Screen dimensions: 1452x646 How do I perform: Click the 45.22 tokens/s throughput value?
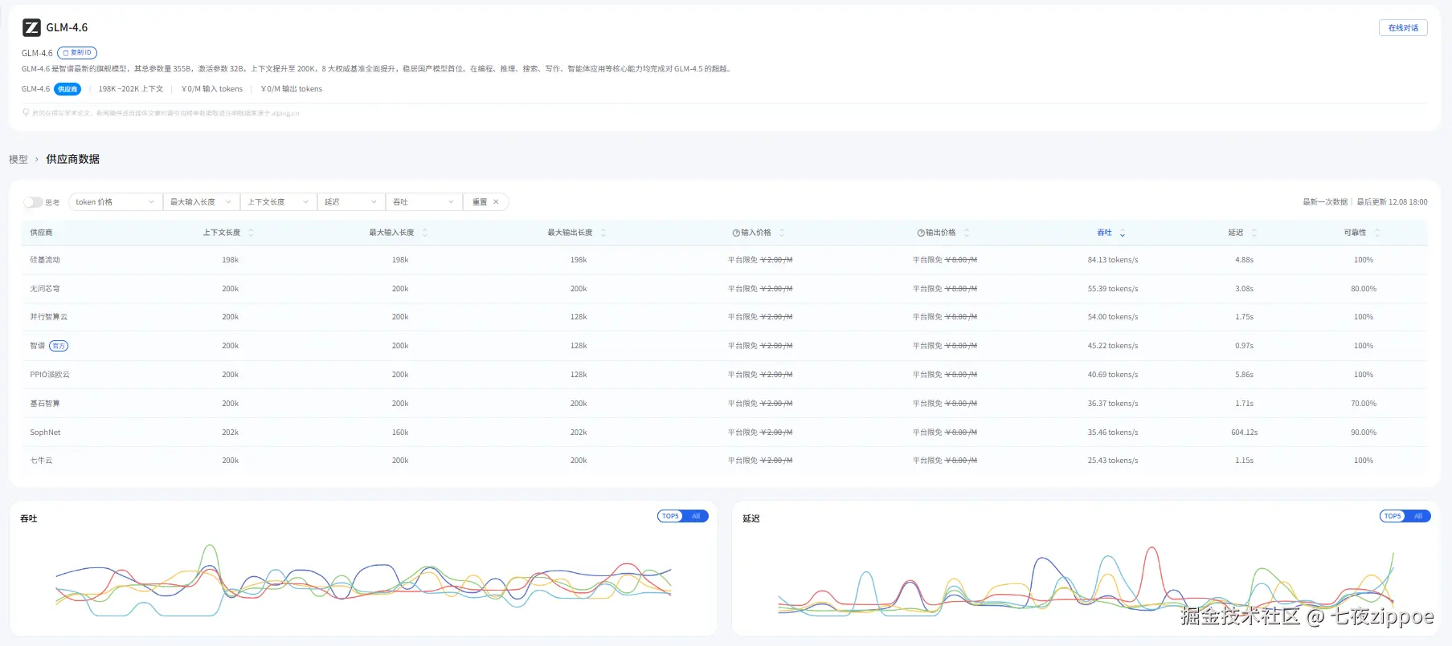click(x=1113, y=346)
